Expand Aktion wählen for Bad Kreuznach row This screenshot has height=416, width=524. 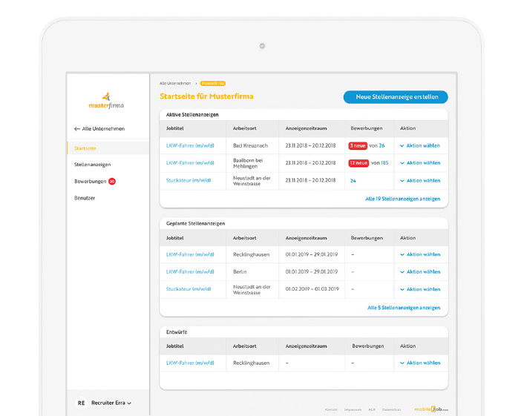[420, 145]
